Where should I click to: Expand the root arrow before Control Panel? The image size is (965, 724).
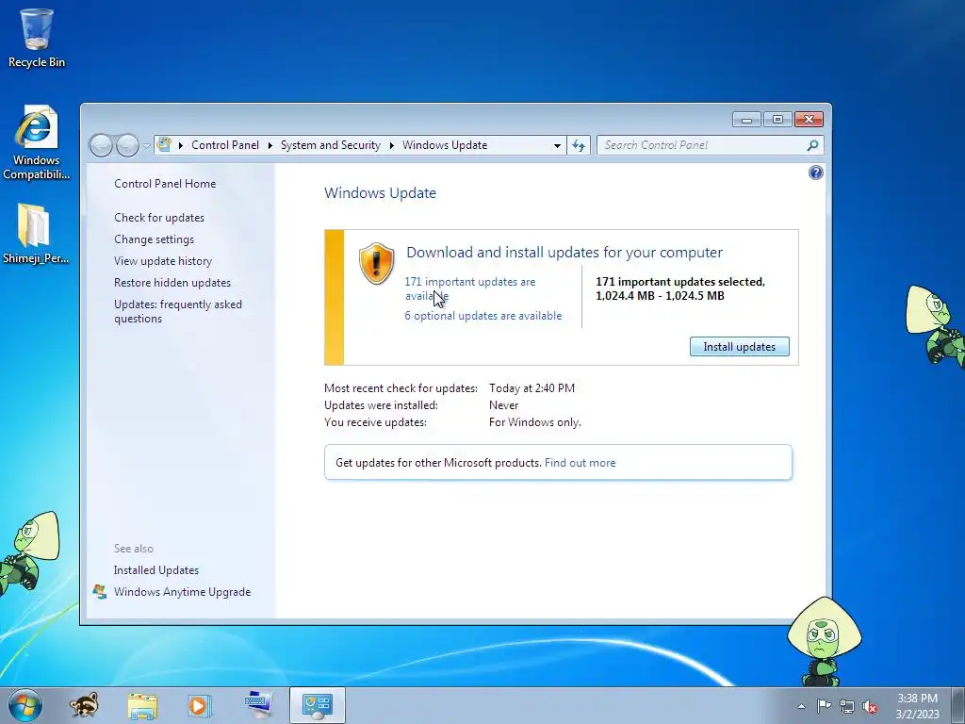tap(180, 145)
